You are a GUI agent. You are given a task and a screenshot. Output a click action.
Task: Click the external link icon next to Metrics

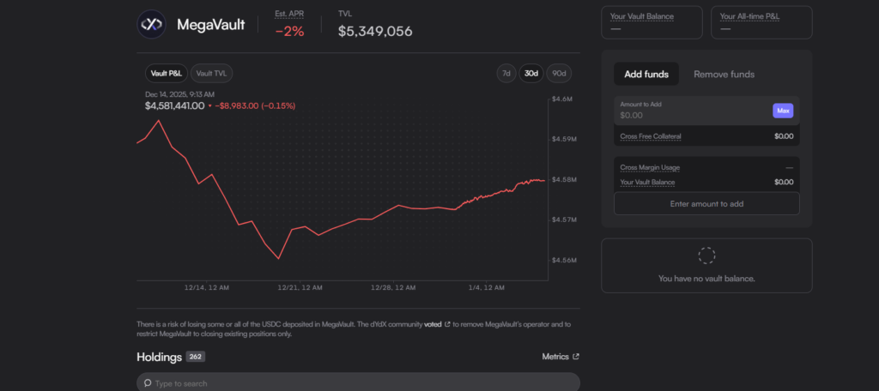pos(576,357)
